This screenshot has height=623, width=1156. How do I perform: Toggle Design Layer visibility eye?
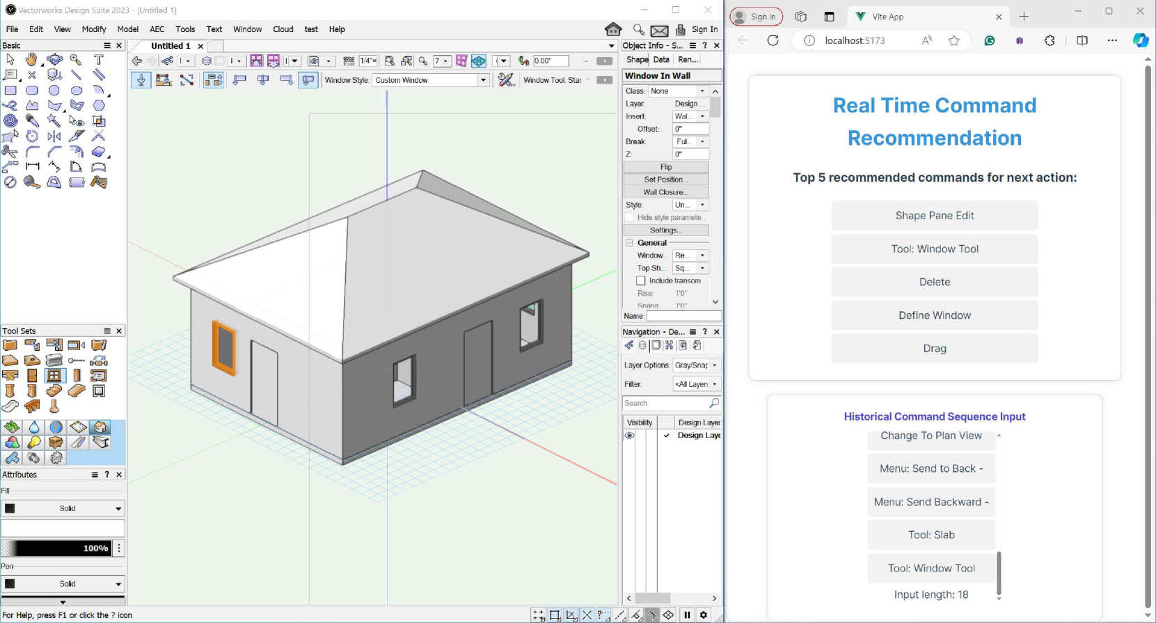[629, 435]
